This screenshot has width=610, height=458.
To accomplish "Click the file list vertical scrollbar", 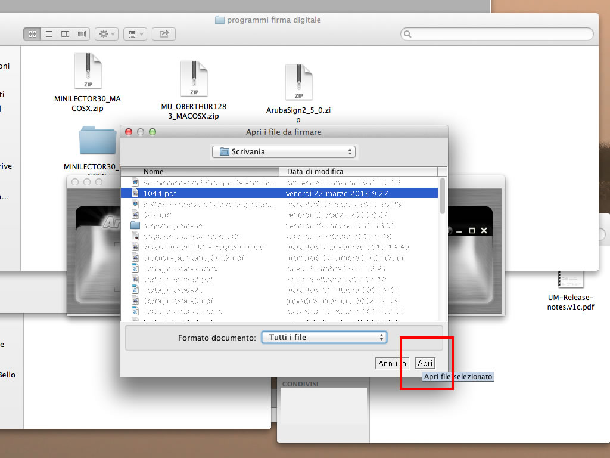I will 442,250.
